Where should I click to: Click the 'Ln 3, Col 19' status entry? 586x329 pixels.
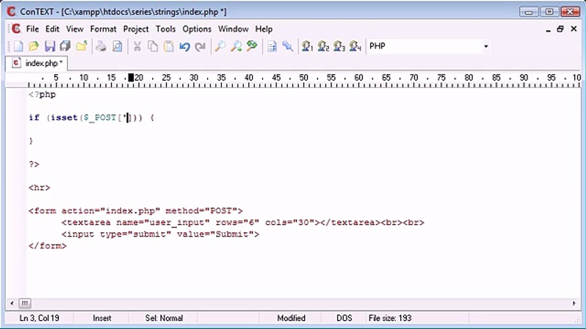pos(39,318)
